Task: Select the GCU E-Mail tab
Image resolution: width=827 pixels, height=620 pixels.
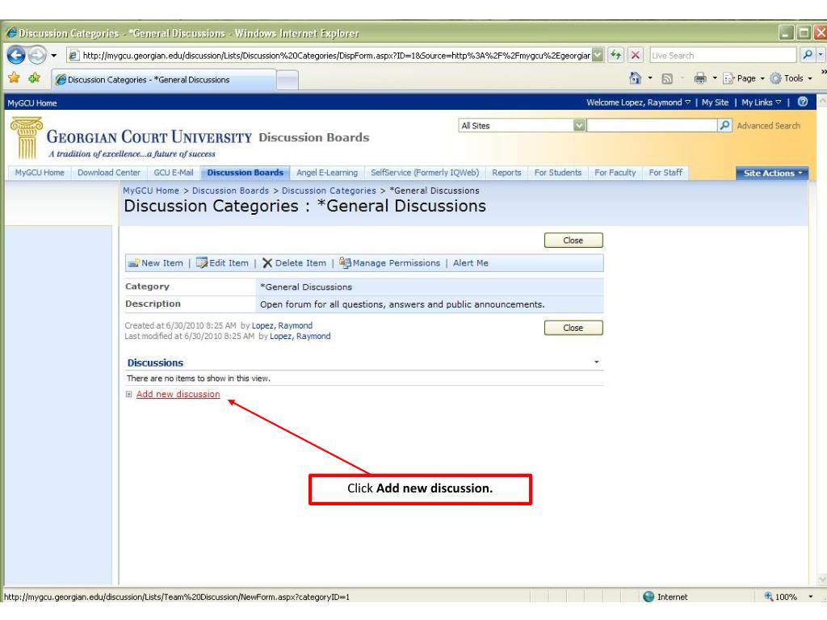Action: tap(174, 173)
